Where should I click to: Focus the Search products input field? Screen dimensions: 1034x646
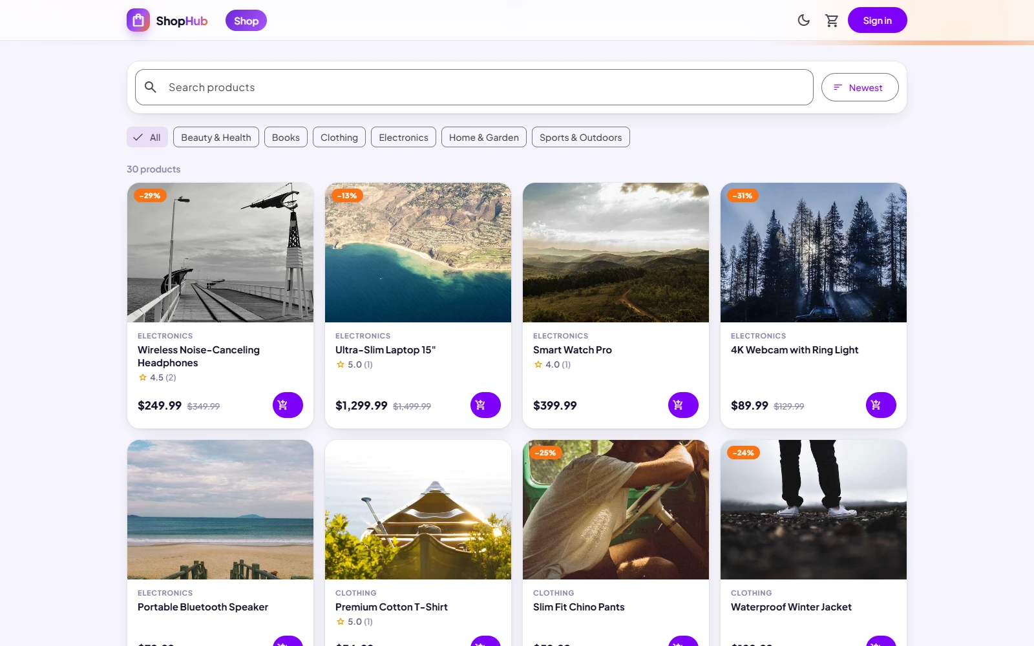pos(474,87)
